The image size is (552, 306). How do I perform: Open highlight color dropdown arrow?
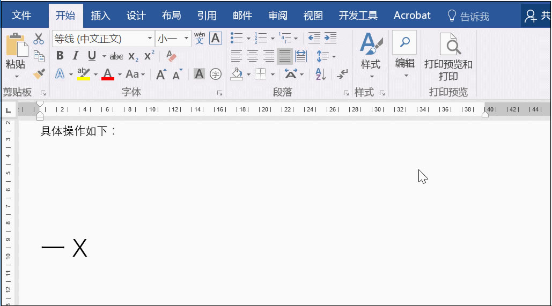(x=95, y=74)
